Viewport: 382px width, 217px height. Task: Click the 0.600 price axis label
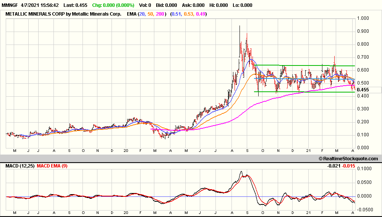pyautogui.click(x=363, y=70)
